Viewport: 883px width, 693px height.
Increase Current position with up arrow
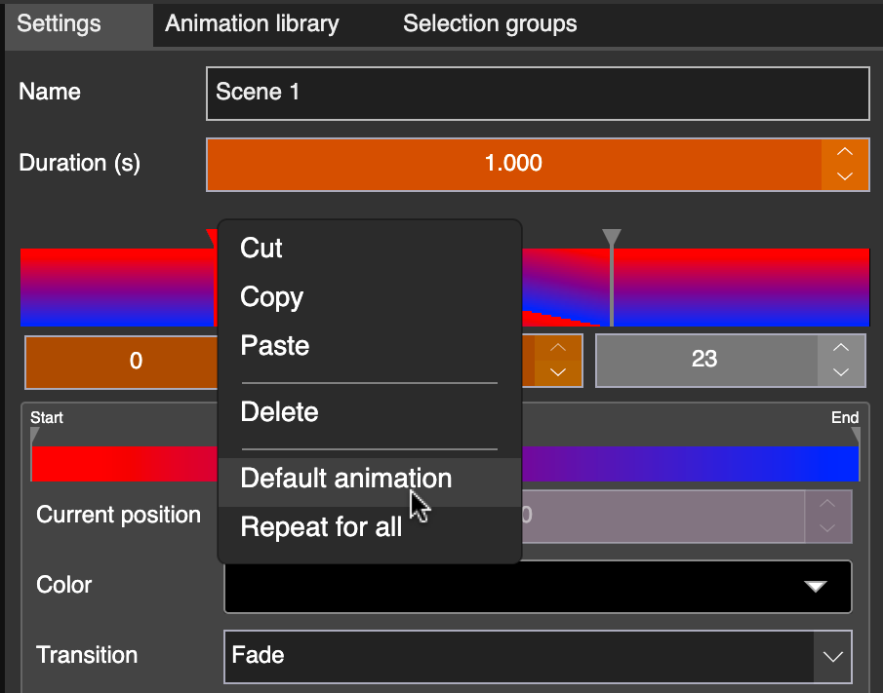click(827, 504)
